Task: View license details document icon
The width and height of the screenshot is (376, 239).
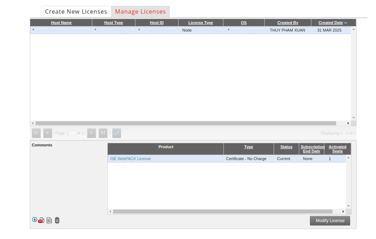Action: pos(49,220)
